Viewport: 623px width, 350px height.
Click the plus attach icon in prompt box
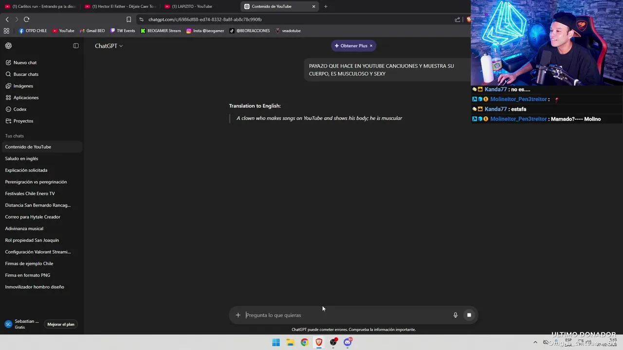coord(238,315)
